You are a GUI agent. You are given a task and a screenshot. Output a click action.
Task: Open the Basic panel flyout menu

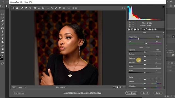163,32
